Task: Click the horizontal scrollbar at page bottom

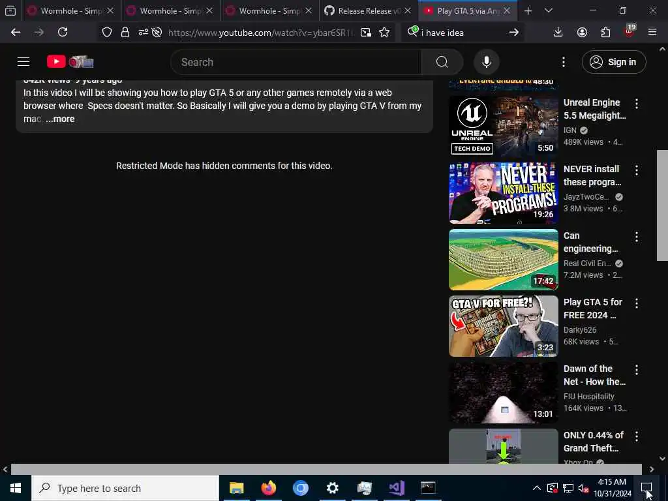Action: click(326, 469)
